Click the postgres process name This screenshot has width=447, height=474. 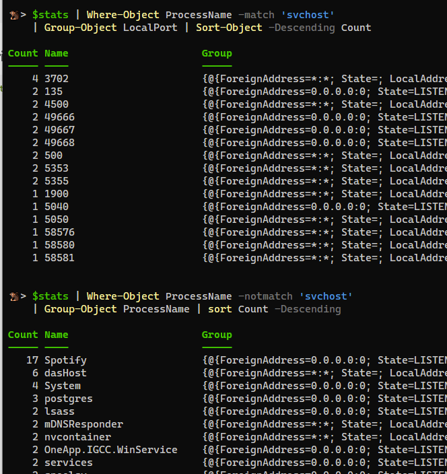(x=69, y=399)
